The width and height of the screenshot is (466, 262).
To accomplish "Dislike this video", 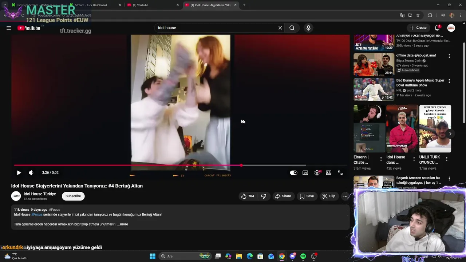I will point(264,196).
